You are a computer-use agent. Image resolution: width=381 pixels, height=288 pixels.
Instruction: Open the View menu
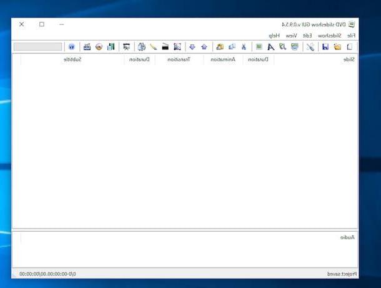point(291,36)
